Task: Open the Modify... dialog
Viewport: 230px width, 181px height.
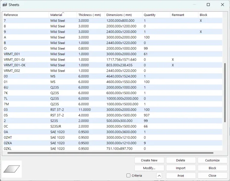Action: [x=149, y=168]
